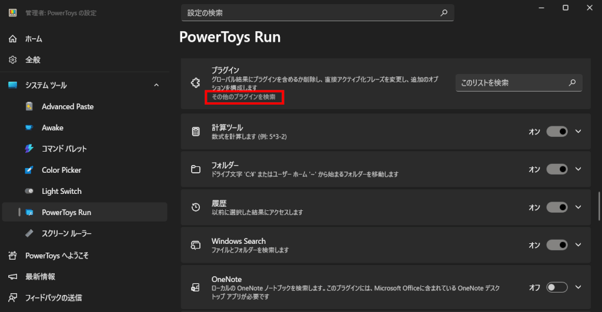Collapse the システム ツール section

(156, 85)
